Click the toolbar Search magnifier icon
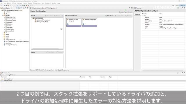186x104 pixels. [x=173, y=5]
